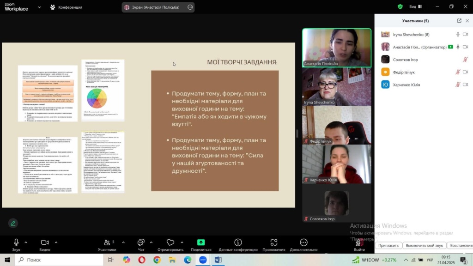Toggle Анастасія Пол.. microphone icon
Viewport: 473px width, 266px height.
[x=458, y=47]
